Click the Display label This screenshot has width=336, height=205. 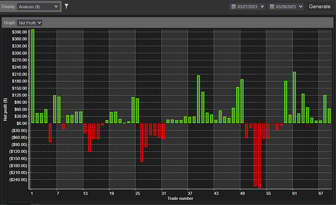[x=8, y=7]
